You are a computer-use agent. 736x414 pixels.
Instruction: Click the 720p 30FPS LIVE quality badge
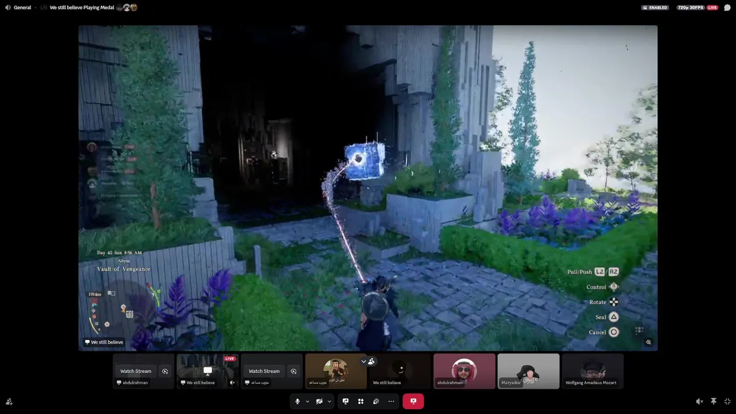pos(697,7)
